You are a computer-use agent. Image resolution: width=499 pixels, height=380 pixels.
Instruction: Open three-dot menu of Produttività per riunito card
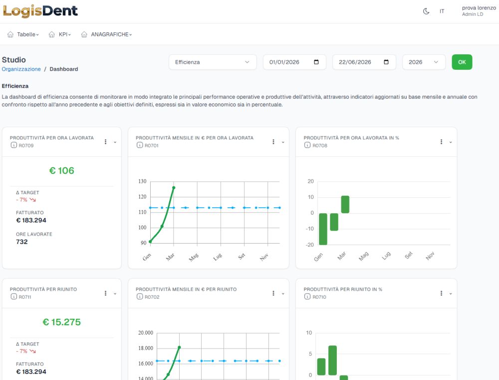pos(106,293)
